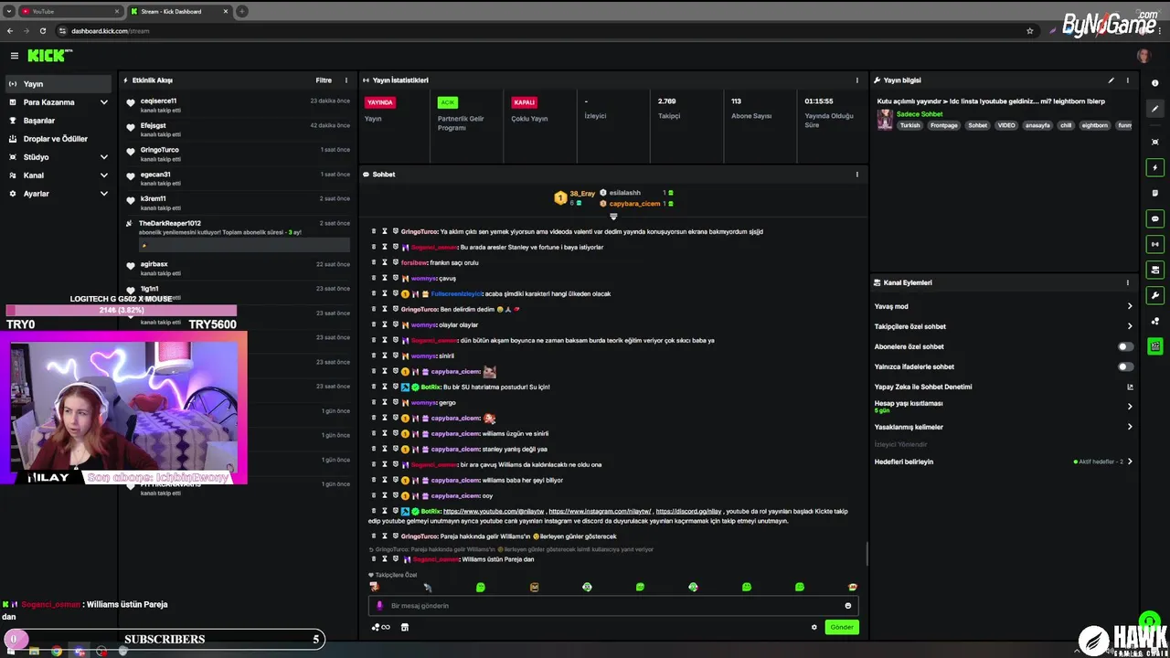Focus the Bir mesaj gönderin chat input
The image size is (1170, 658).
pyautogui.click(x=612, y=606)
